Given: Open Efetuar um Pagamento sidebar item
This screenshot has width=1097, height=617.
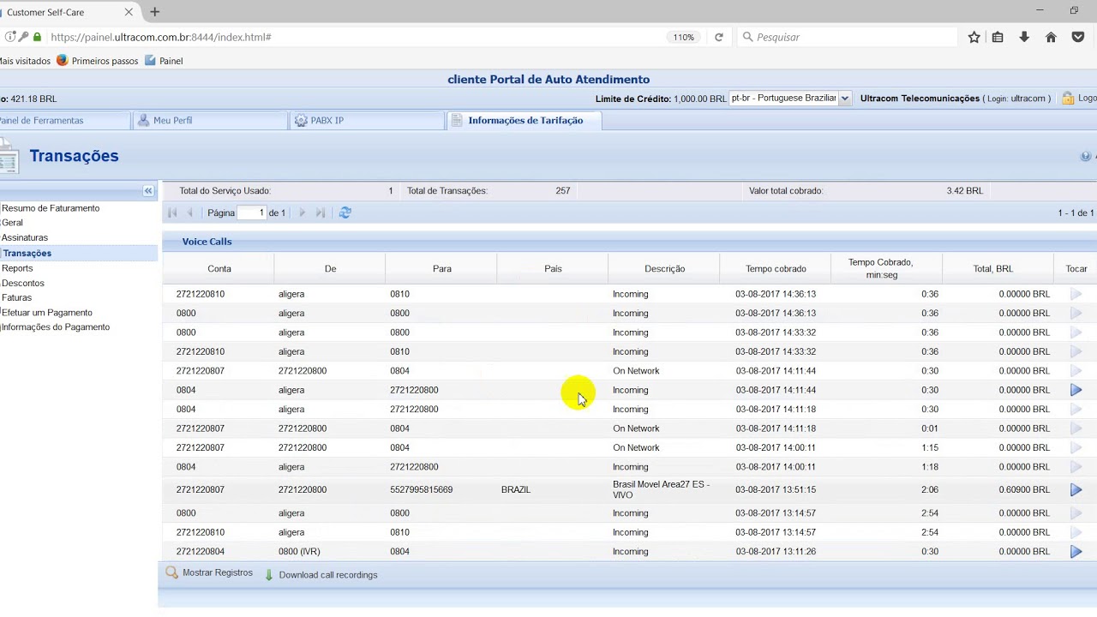Looking at the screenshot, I should [x=47, y=313].
